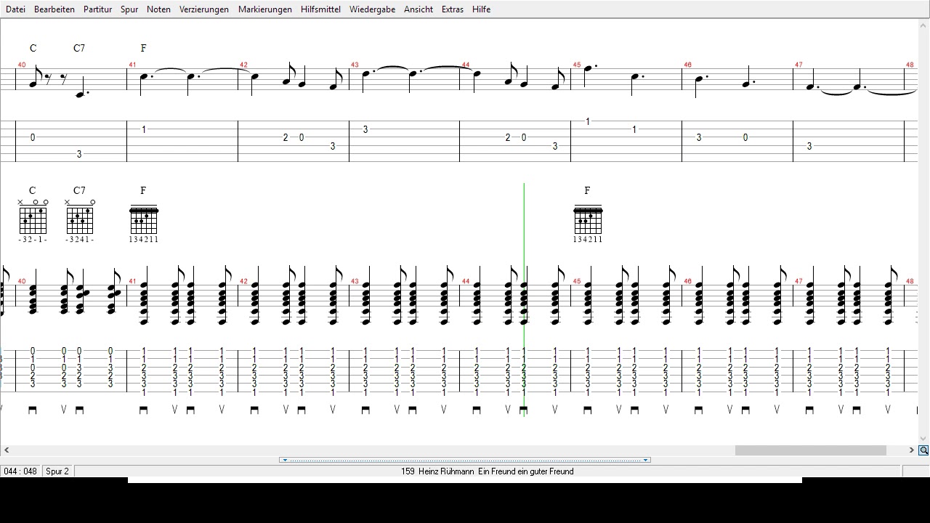The width and height of the screenshot is (930, 523).
Task: Click measure number 43 in lower track
Action: [x=355, y=281]
